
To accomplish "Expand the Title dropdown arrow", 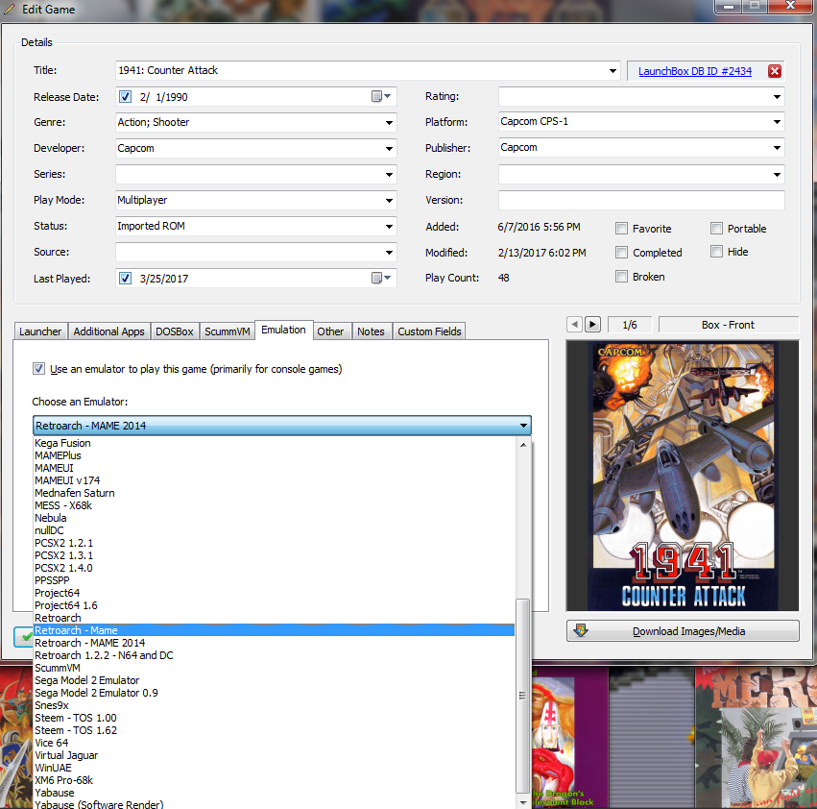I will click(x=613, y=70).
